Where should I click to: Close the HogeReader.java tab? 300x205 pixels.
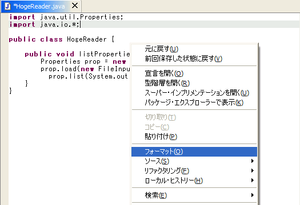[75, 6]
